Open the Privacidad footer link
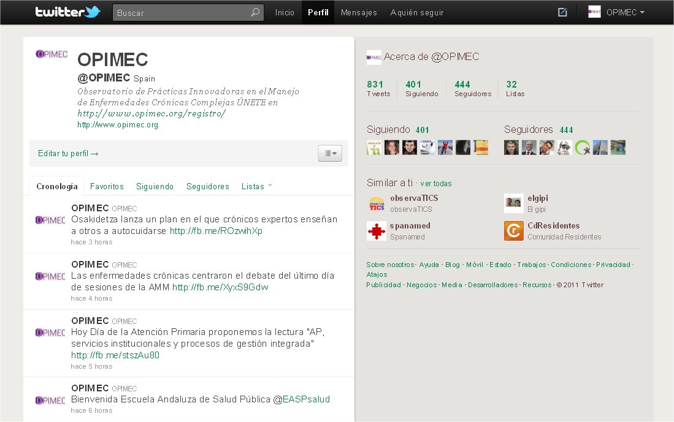674x422 pixels. tap(613, 265)
